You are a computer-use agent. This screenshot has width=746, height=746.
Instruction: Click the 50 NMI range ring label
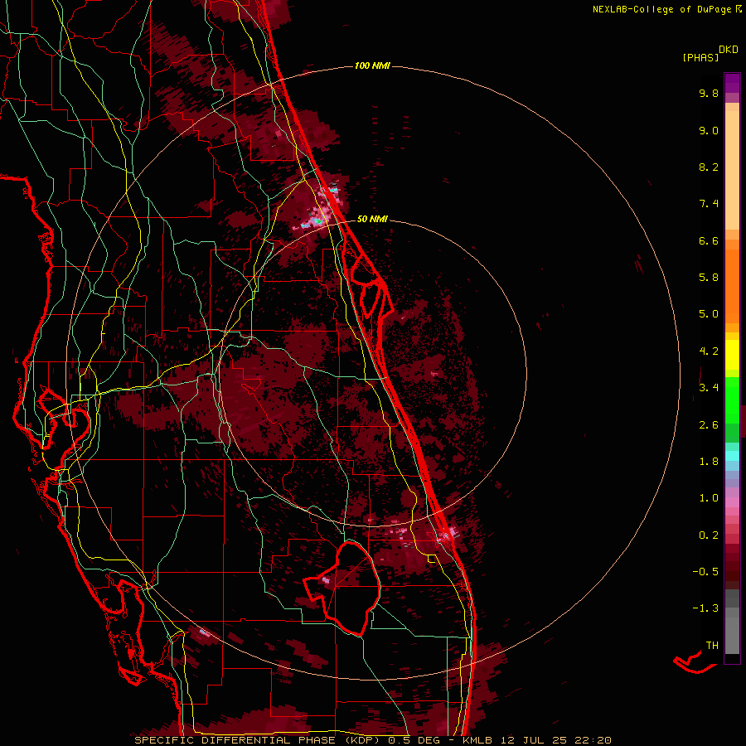[x=372, y=219]
